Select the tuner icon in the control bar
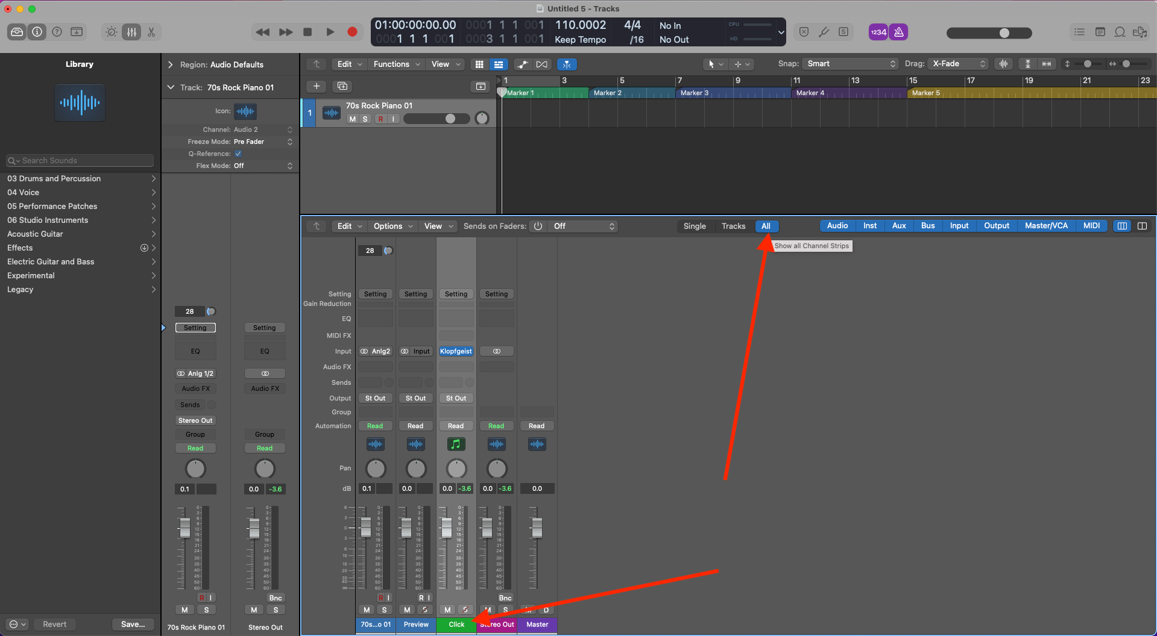 [824, 32]
